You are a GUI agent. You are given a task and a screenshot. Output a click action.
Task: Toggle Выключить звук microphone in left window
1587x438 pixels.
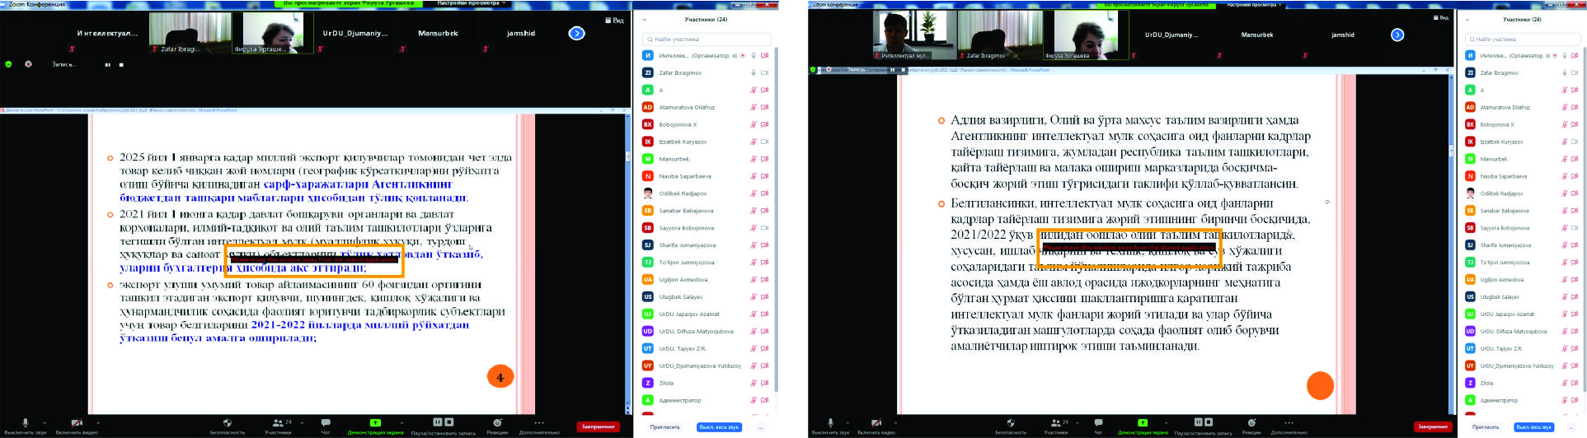click(x=25, y=423)
